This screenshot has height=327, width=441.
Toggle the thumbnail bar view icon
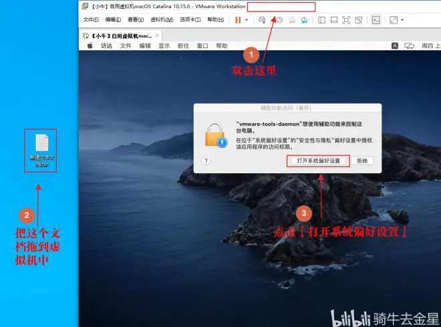pos(334,20)
